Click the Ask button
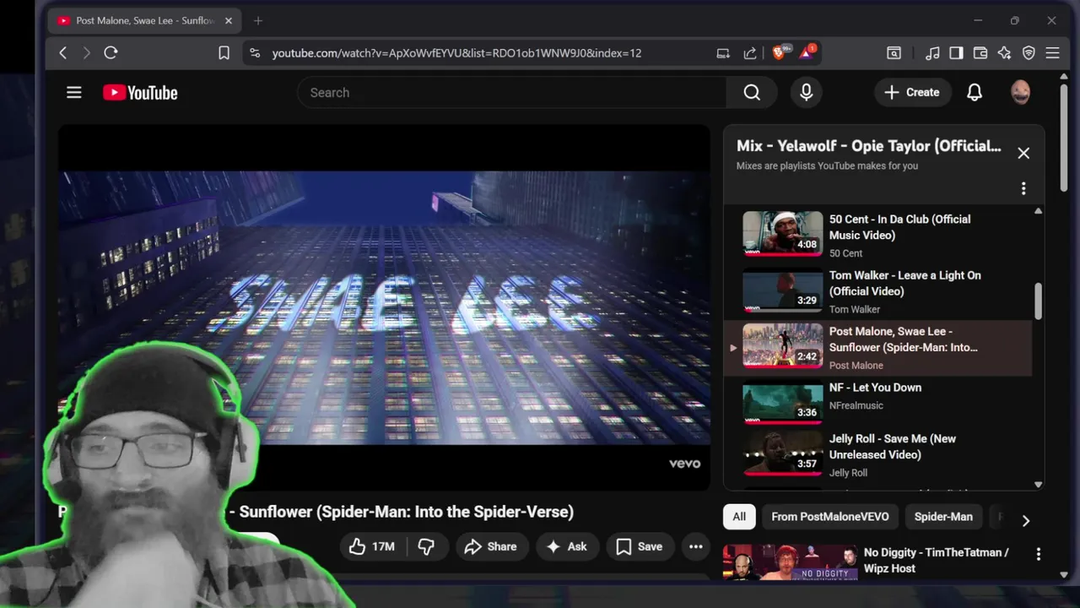Image resolution: width=1080 pixels, height=608 pixels. [x=566, y=546]
